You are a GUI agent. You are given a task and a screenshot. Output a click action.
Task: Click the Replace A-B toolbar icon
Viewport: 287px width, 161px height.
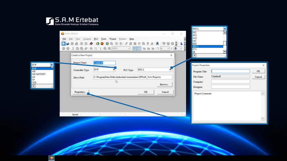96,49
